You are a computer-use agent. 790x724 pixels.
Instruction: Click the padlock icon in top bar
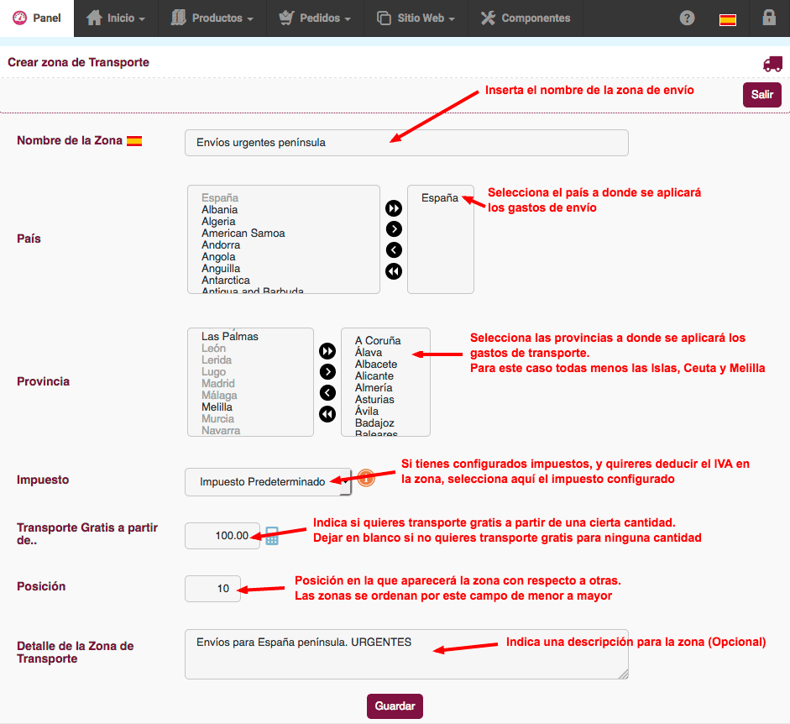coord(768,18)
